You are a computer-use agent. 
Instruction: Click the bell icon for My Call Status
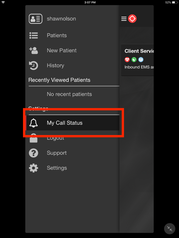(x=33, y=123)
